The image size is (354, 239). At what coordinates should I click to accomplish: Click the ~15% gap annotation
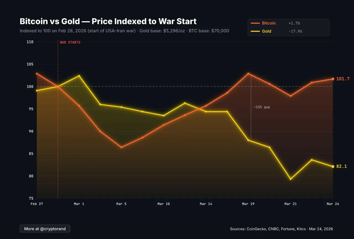tap(262, 107)
